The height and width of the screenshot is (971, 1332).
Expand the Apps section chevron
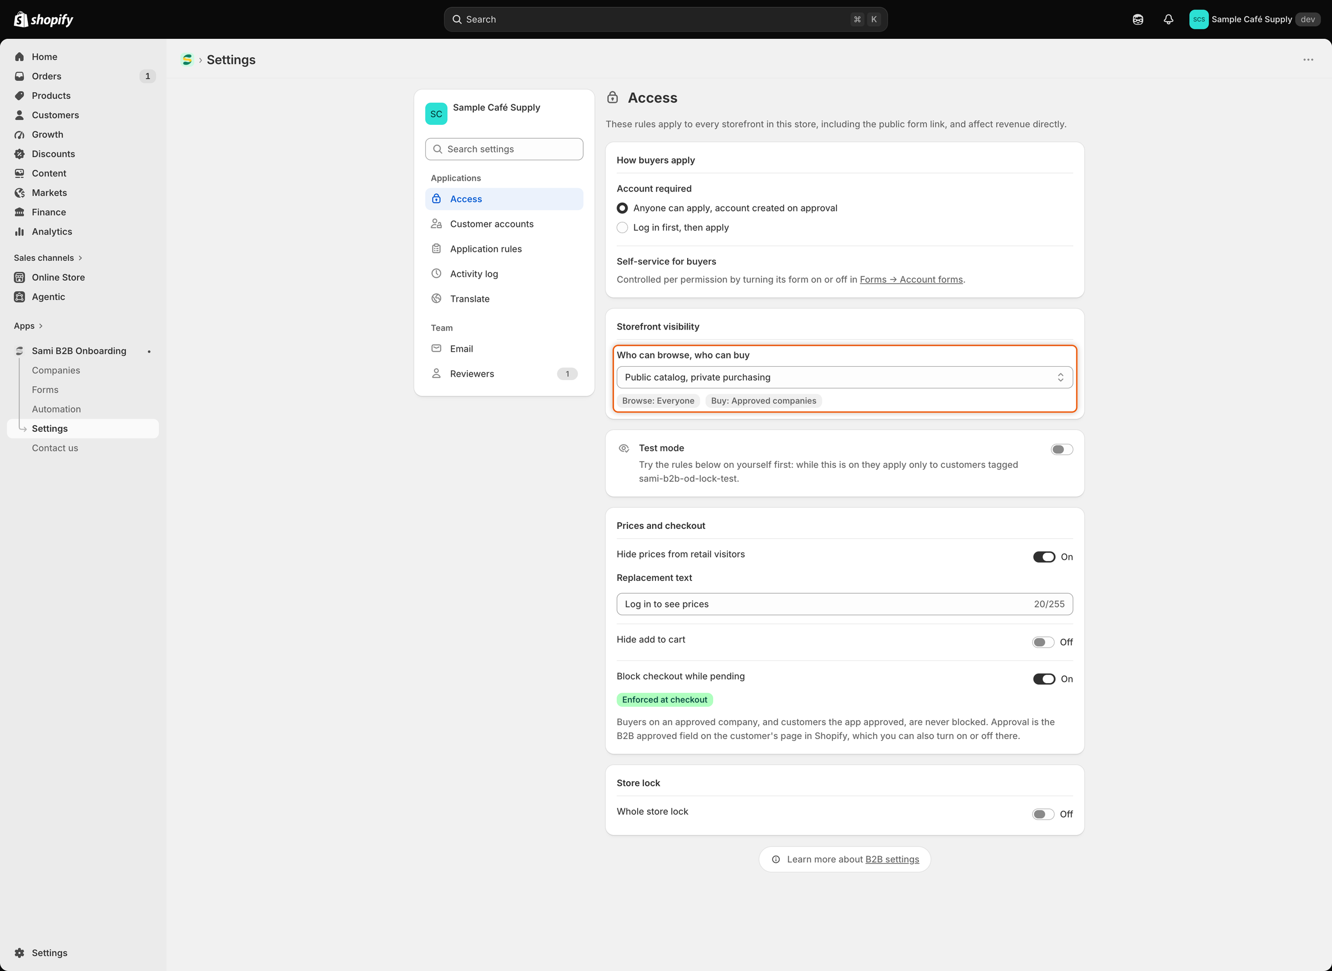click(41, 326)
